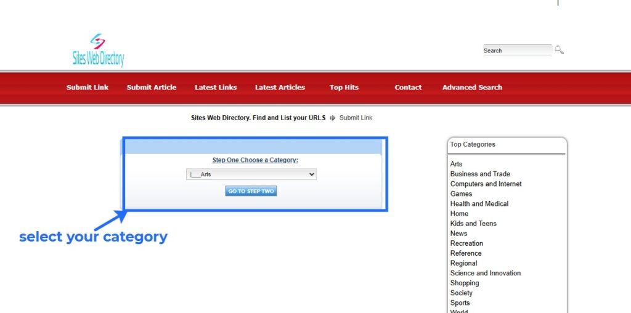
Task: Open the Reference category
Action: [x=466, y=253]
